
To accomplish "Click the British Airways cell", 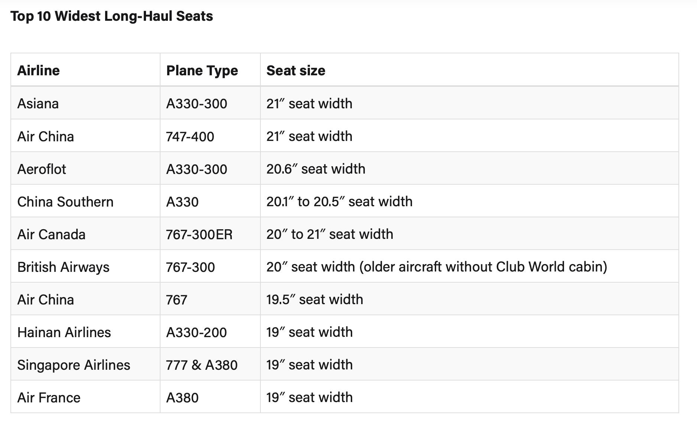I will (85, 266).
